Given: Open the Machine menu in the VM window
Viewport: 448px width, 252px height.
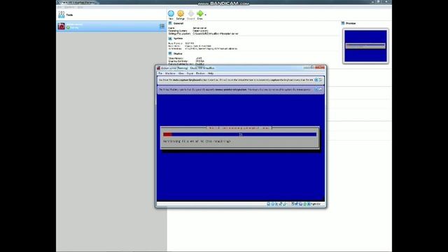Looking at the screenshot, I should coord(170,73).
